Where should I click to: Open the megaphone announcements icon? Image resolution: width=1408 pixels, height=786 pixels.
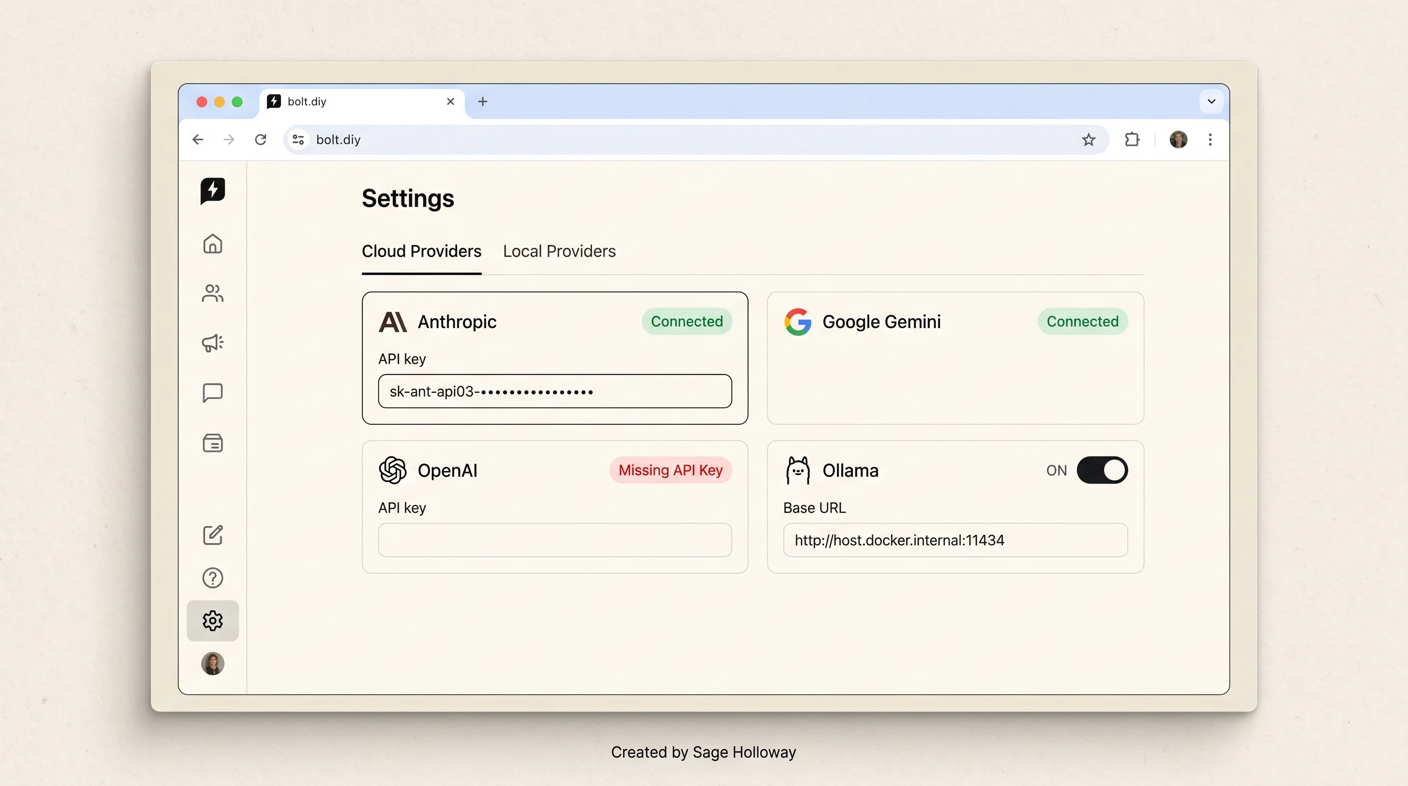pyautogui.click(x=213, y=343)
